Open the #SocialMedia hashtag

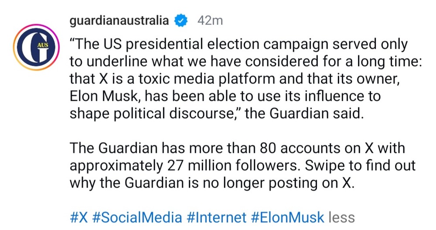[x=136, y=217]
